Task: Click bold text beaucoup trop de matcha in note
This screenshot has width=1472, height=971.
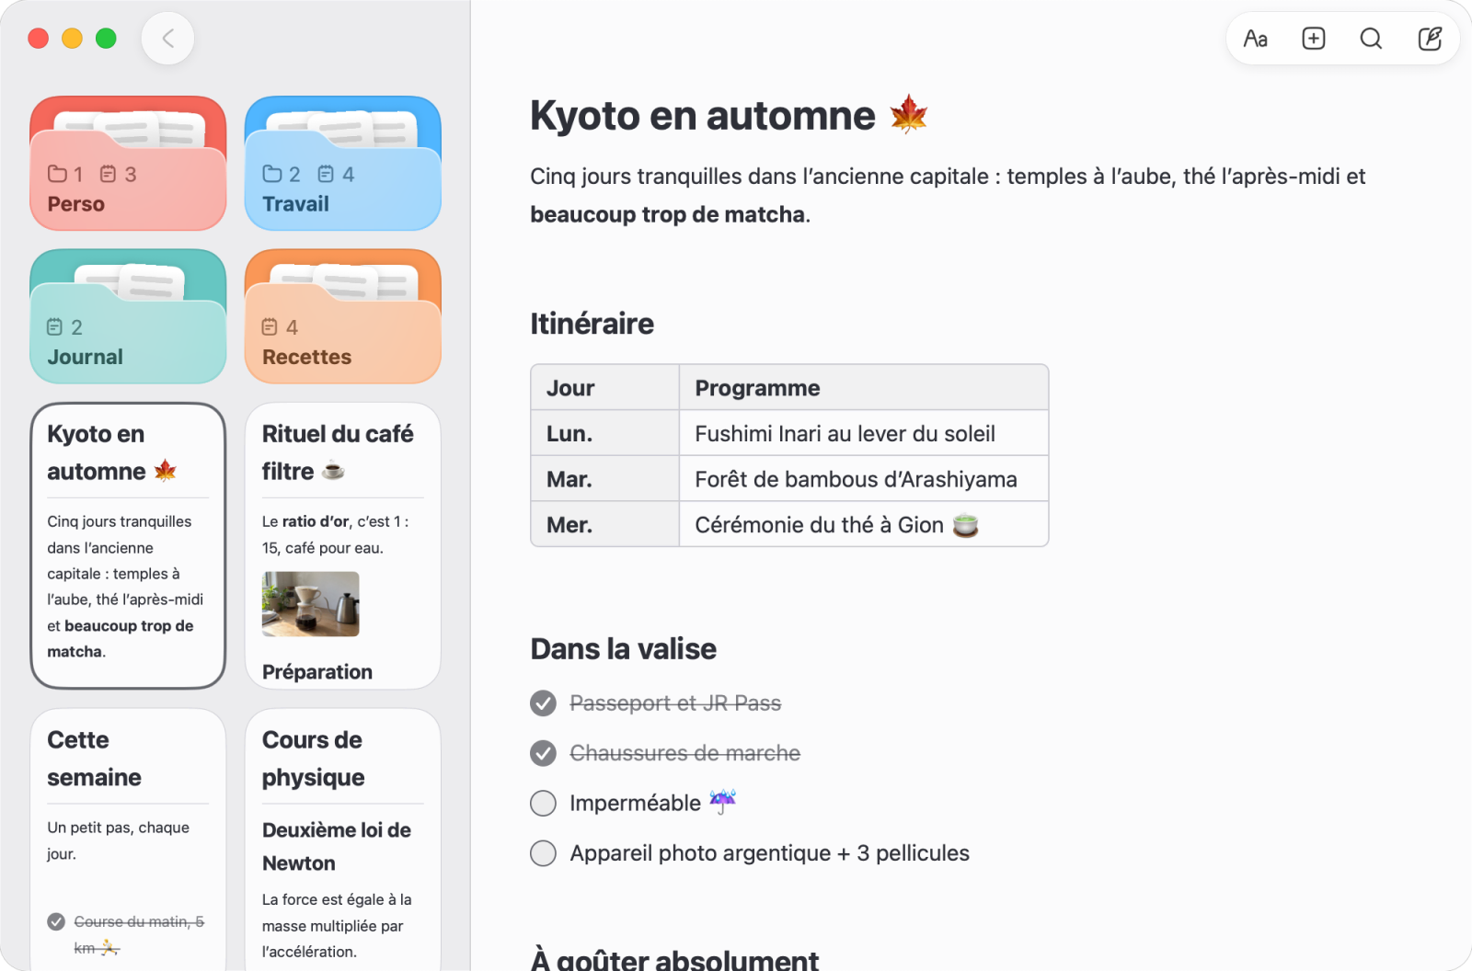Action: pyautogui.click(x=667, y=214)
